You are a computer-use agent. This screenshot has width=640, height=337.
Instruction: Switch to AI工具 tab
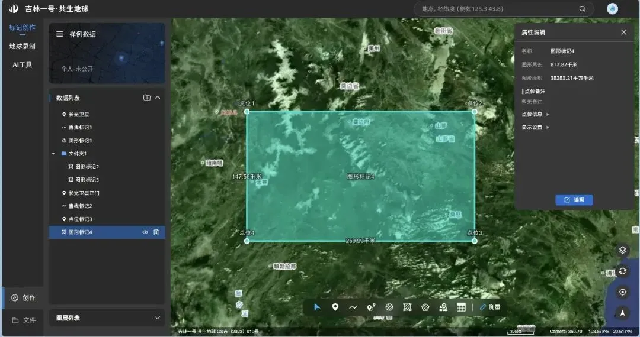[x=23, y=64]
